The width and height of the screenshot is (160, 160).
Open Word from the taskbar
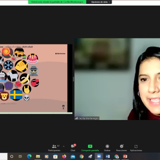click(108, 156)
